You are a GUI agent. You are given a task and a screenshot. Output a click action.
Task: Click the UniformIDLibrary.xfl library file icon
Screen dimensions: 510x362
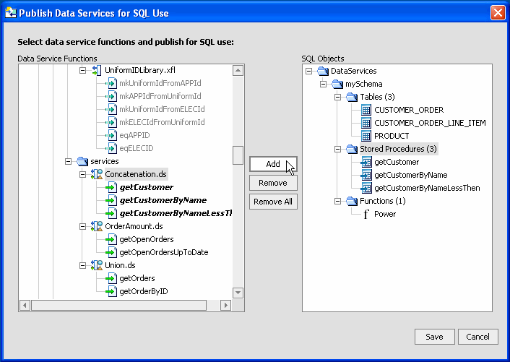(97, 70)
